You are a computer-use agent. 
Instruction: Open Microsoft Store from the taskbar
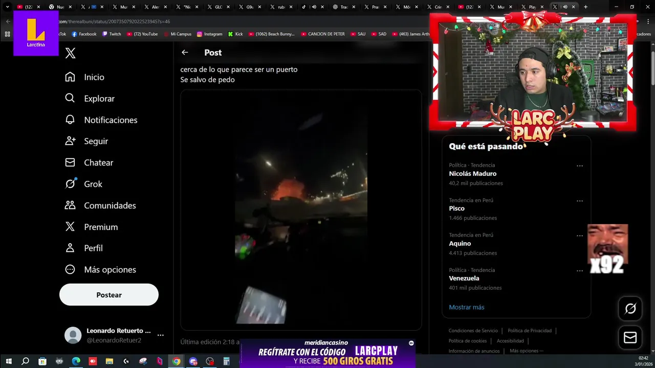tap(42, 361)
